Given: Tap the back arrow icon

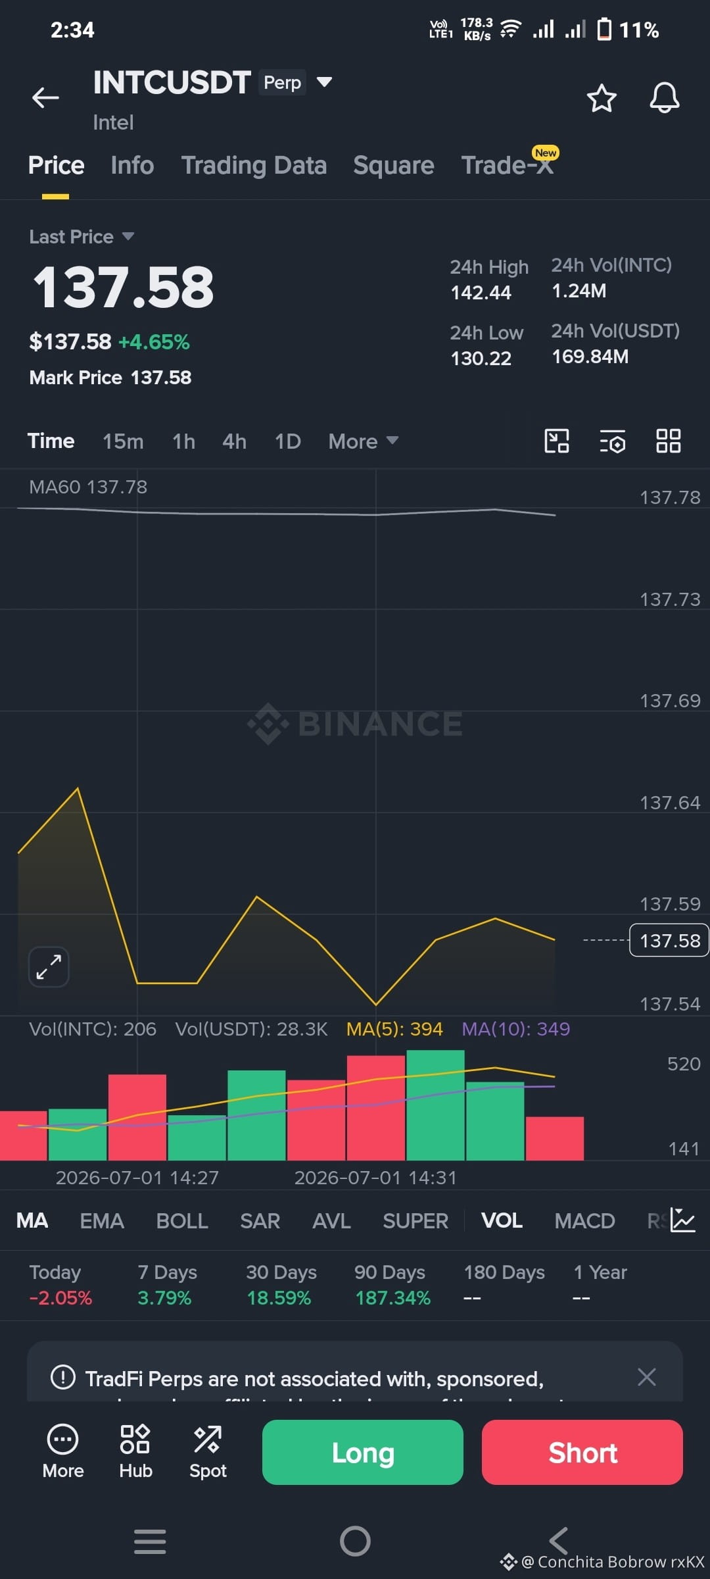Looking at the screenshot, I should click(45, 98).
